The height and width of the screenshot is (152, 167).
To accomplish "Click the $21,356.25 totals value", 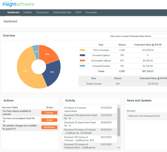I will (148, 71).
